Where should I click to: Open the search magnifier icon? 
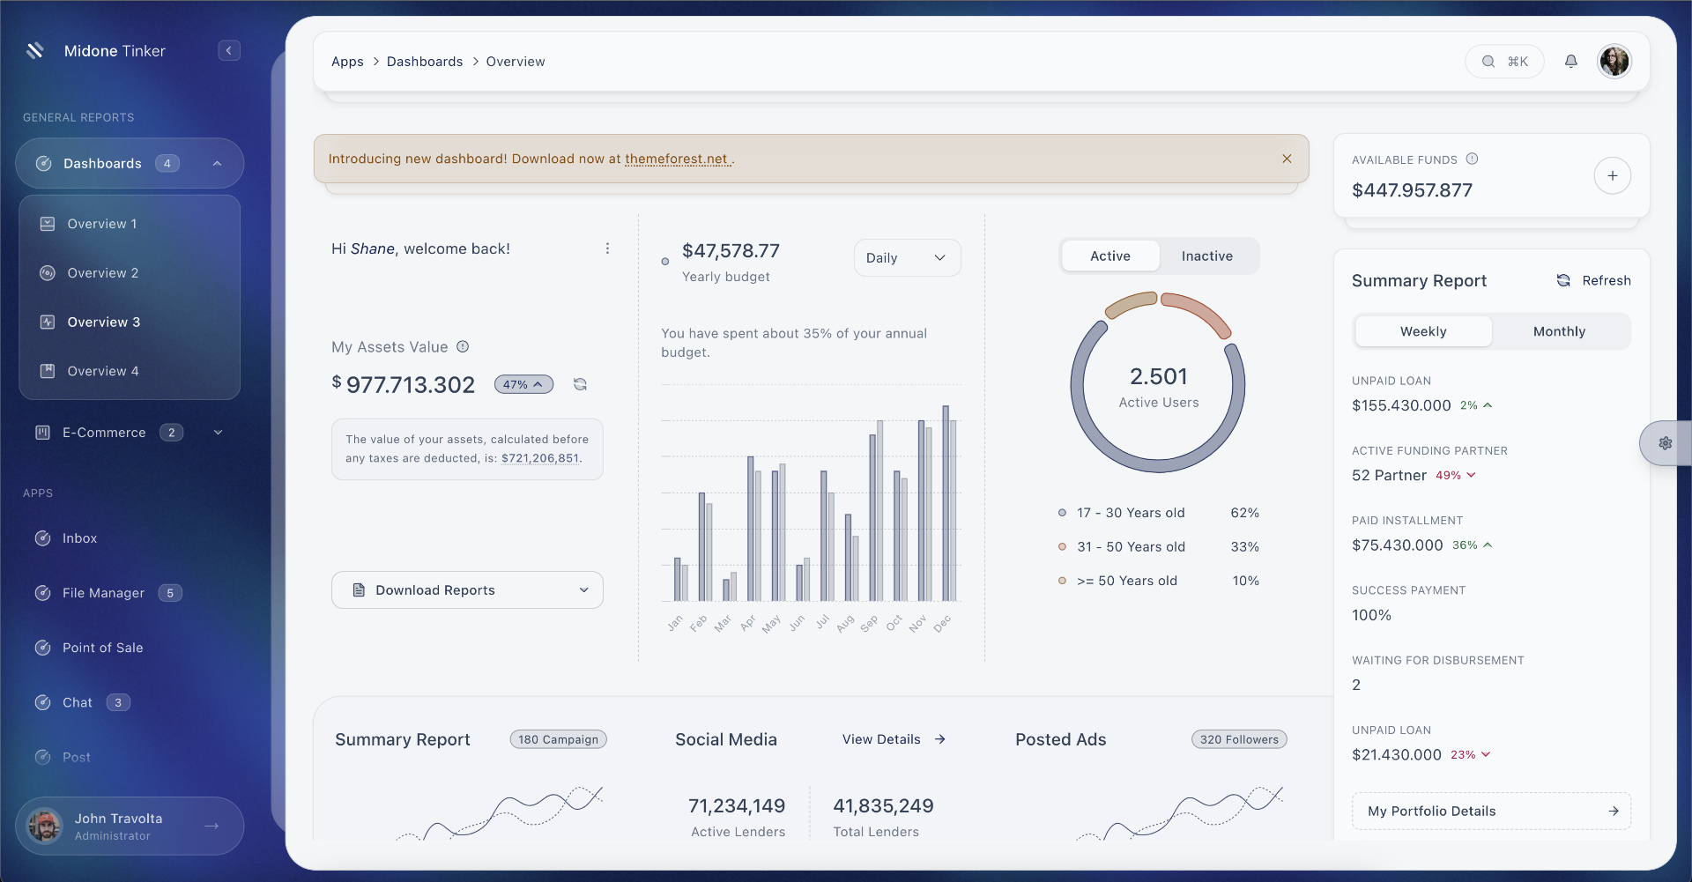pos(1489,61)
